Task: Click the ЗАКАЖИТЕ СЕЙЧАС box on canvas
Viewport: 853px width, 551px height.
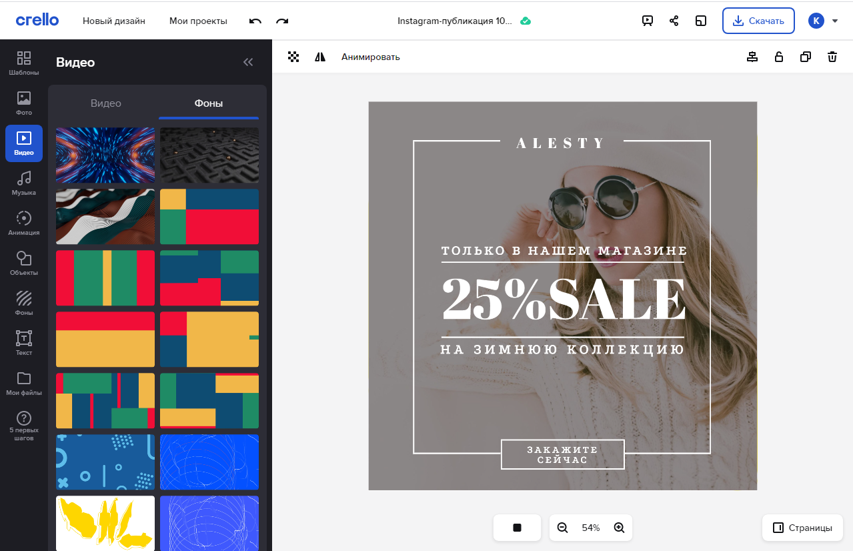Action: pyautogui.click(x=562, y=454)
